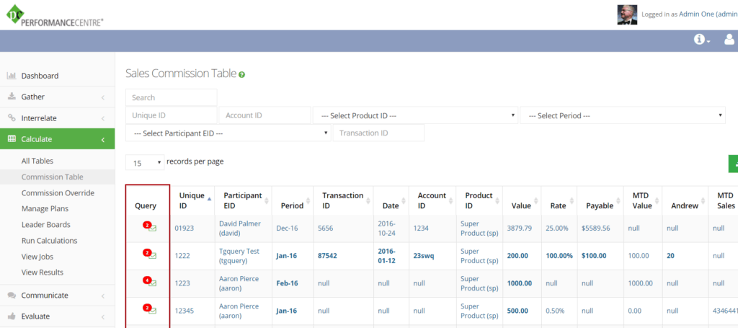Open Leader Boards in sidebar
Viewport: 738px width, 328px height.
[x=45, y=224]
